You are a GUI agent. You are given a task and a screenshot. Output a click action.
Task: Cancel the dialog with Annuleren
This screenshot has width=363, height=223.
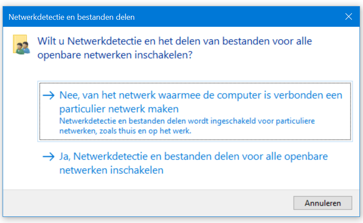[323, 203]
